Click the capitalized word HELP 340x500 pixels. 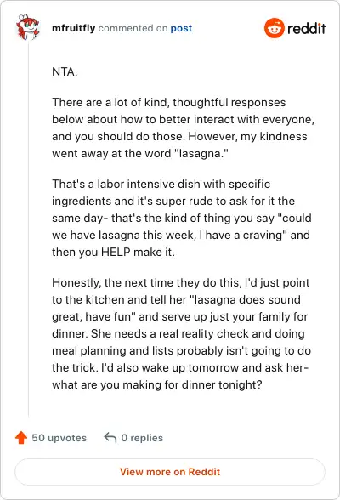tap(116, 252)
